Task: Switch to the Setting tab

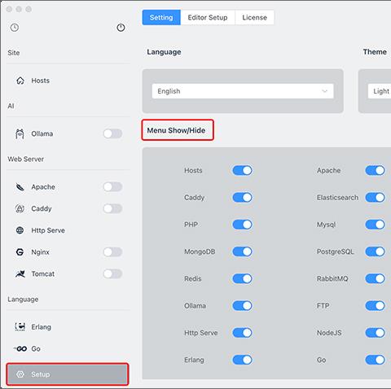Action: pos(161,17)
